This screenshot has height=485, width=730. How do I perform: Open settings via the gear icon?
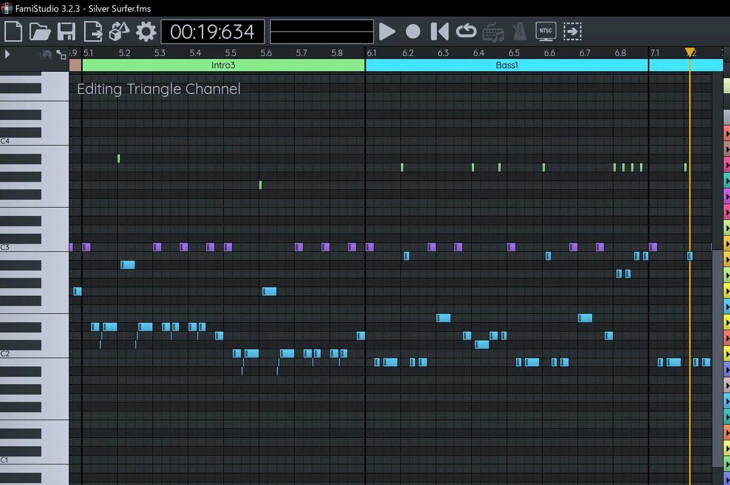(x=146, y=31)
